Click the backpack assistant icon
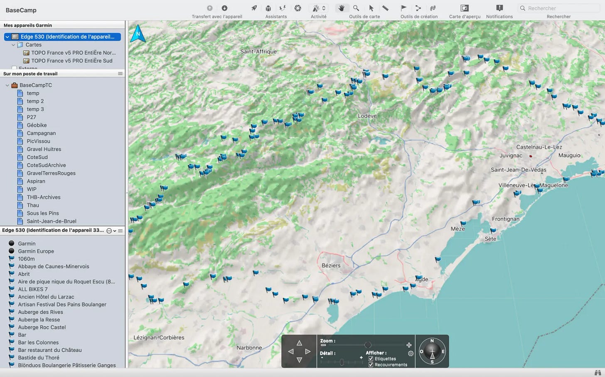This screenshot has width=605, height=377. [x=268, y=8]
